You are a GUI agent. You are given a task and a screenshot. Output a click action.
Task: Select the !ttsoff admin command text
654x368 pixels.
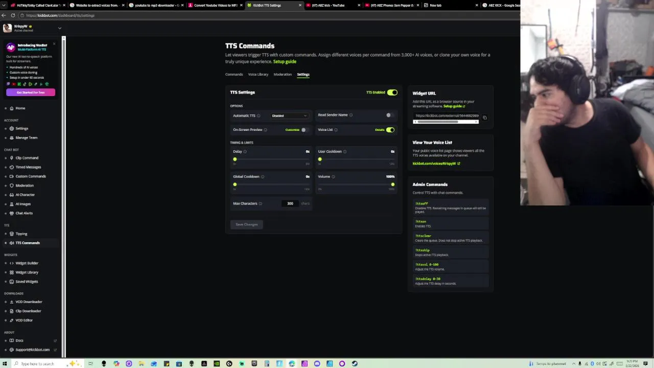[x=422, y=204]
